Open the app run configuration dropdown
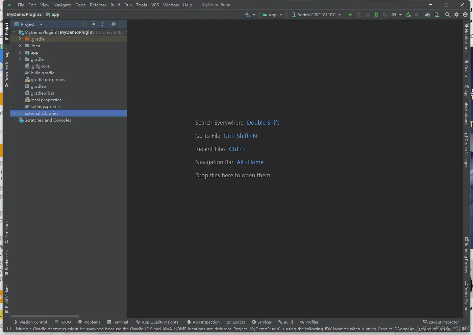Screen dimensions: 473x335 (x=272, y=15)
